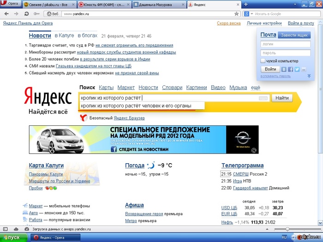Open the Opera button in taskbar
The height and width of the screenshot is (242, 323).
pos(55,237)
